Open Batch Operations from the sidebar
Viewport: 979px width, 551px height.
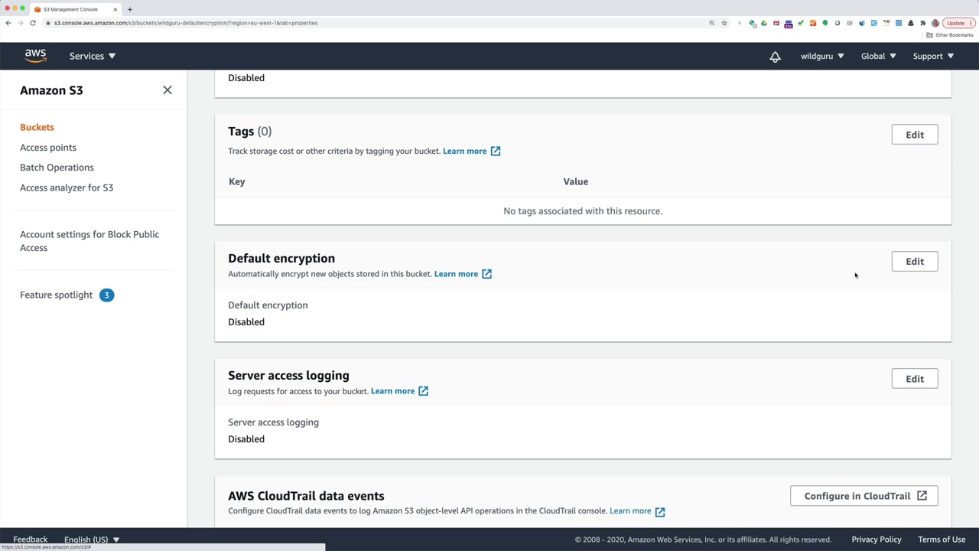(57, 168)
